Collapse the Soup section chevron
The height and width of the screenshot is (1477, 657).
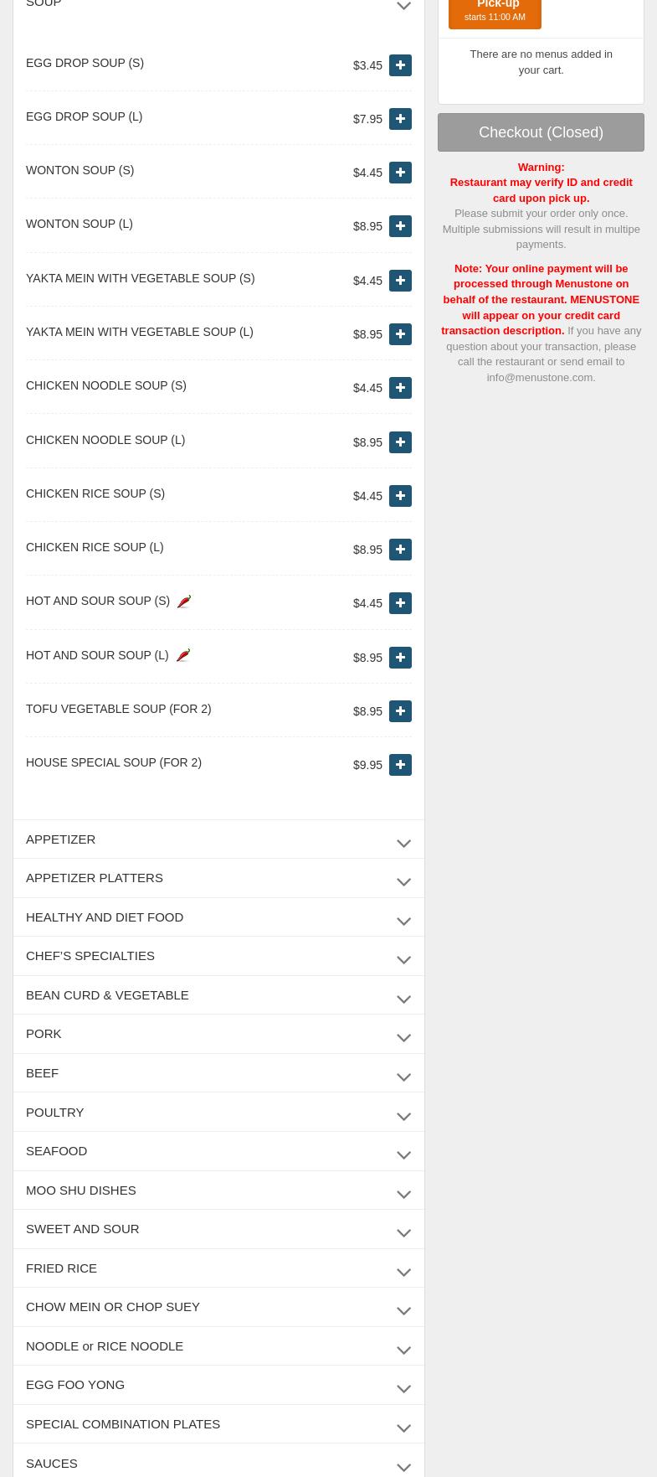tap(403, 6)
